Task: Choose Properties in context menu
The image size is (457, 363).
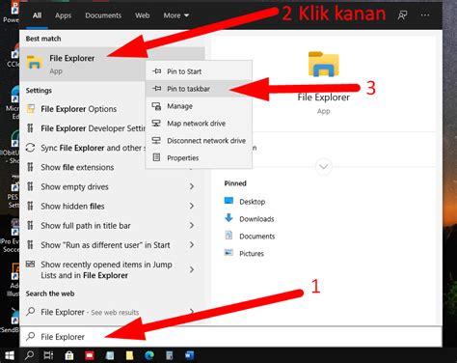Action: pos(199,158)
